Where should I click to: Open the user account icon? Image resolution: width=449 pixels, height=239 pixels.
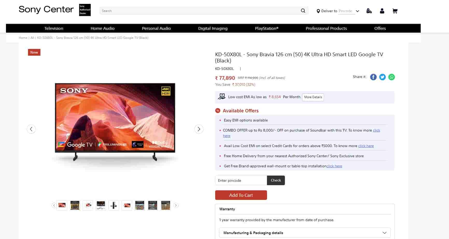pos(382,11)
